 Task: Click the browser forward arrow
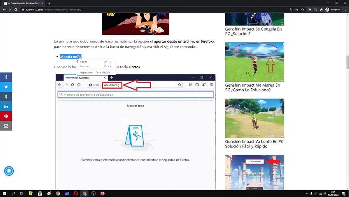tap(10, 10)
